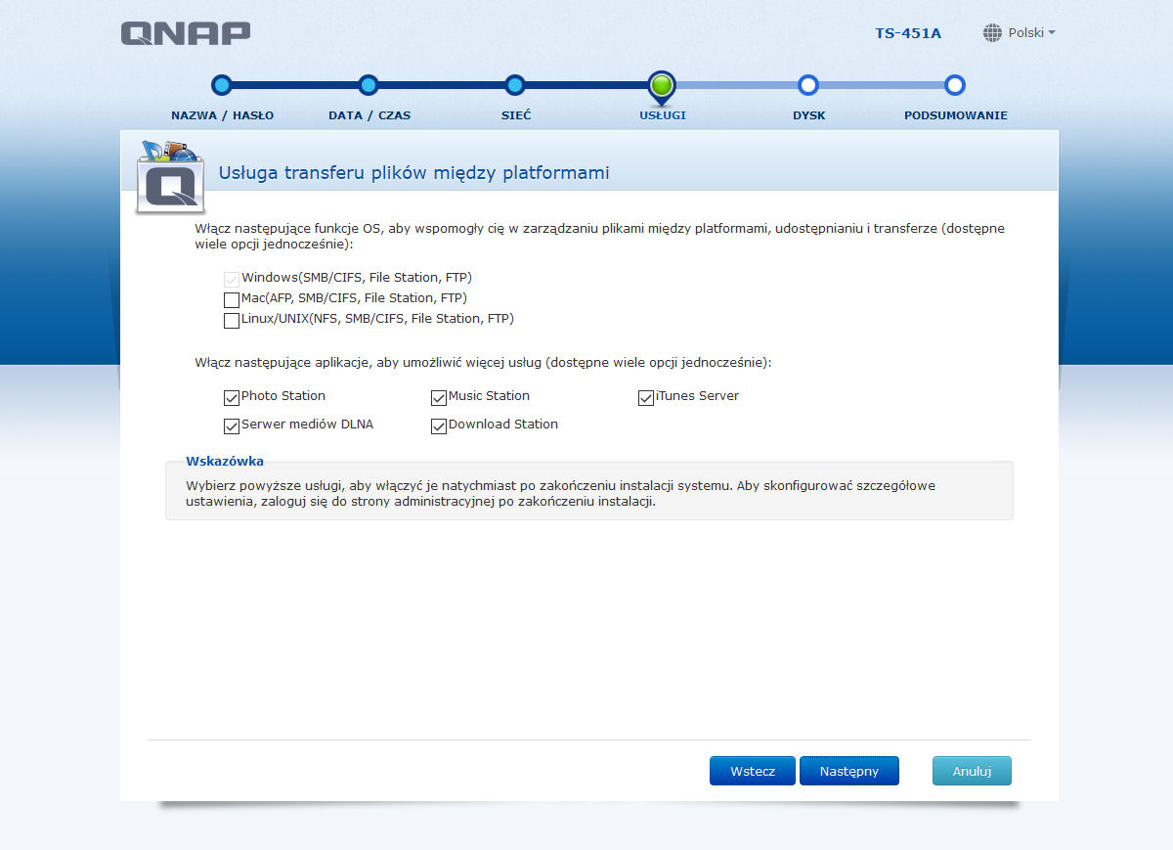Enable Linux/UNIX (NFS) checkbox
Image resolution: width=1173 pixels, height=850 pixels.
(232, 320)
